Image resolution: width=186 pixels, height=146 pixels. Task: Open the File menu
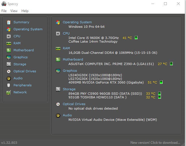click(4, 11)
